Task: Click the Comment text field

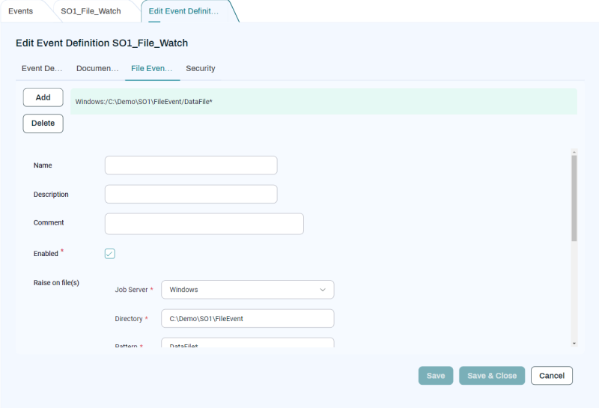Action: tap(204, 224)
